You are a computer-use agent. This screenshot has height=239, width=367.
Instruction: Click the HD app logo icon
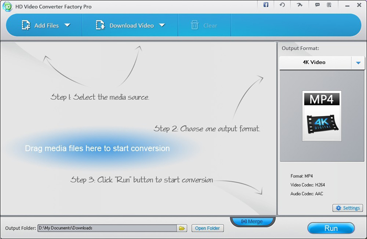coord(8,6)
